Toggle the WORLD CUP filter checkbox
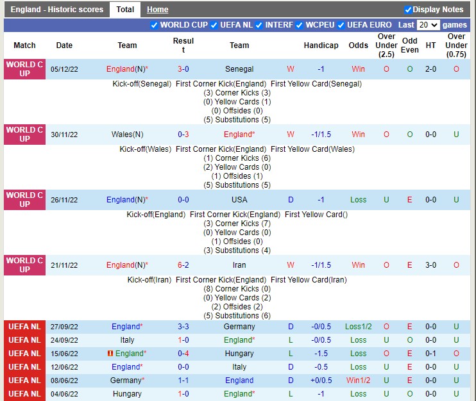The width and height of the screenshot is (476, 401). tap(154, 25)
